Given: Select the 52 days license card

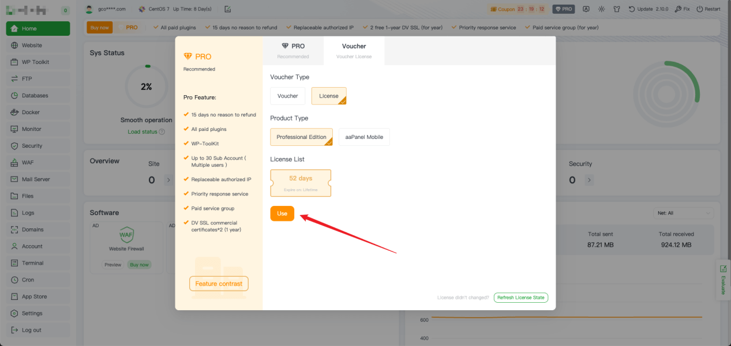Looking at the screenshot, I should point(301,183).
